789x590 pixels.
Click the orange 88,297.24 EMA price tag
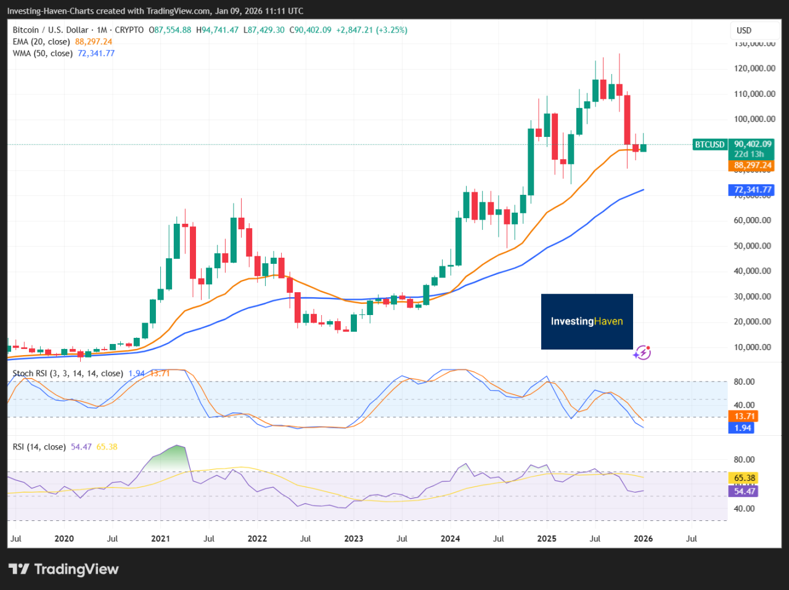[751, 165]
